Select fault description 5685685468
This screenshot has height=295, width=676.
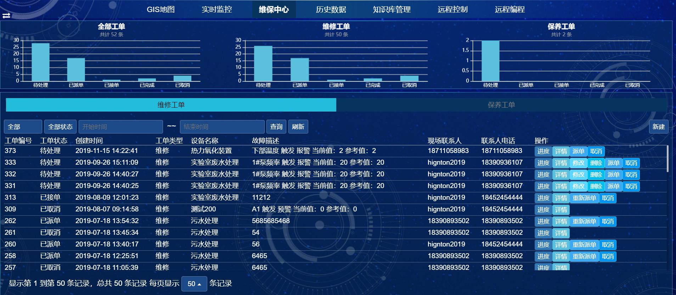271,221
